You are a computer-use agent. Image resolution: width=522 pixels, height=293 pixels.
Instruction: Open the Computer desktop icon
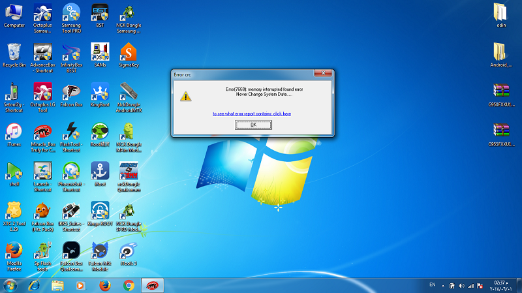[x=14, y=16]
